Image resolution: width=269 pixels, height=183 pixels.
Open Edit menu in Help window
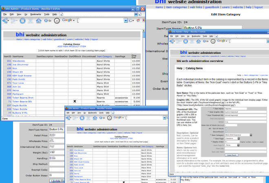tap(177, 36)
